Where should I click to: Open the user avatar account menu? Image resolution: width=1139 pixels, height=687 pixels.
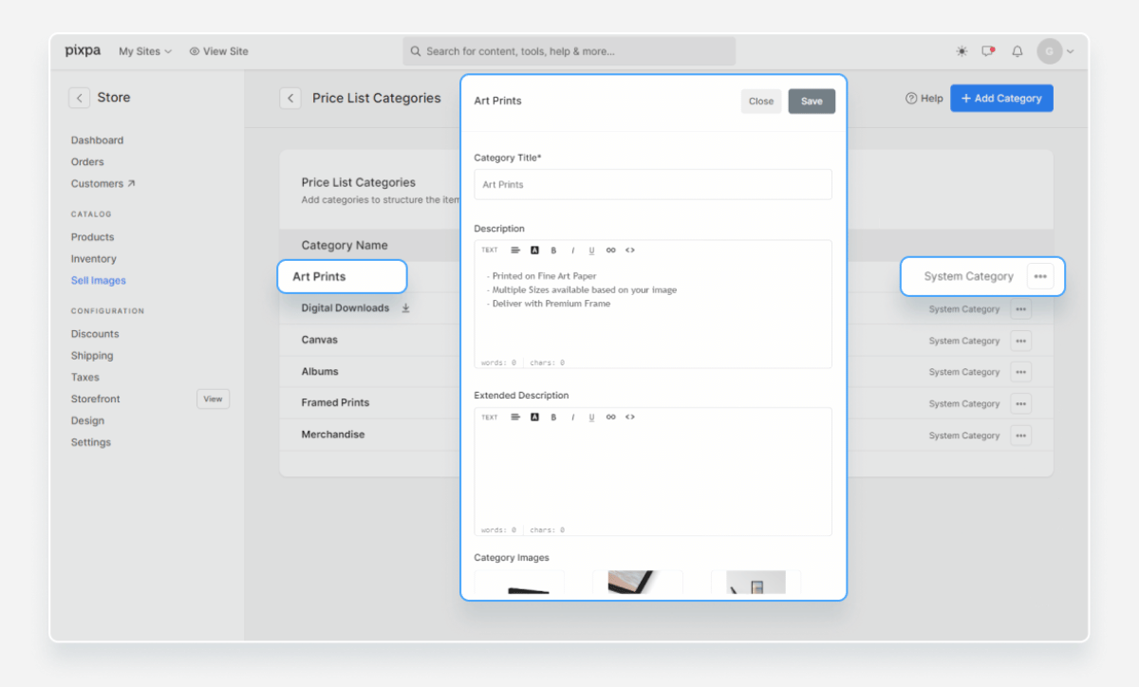click(1055, 51)
